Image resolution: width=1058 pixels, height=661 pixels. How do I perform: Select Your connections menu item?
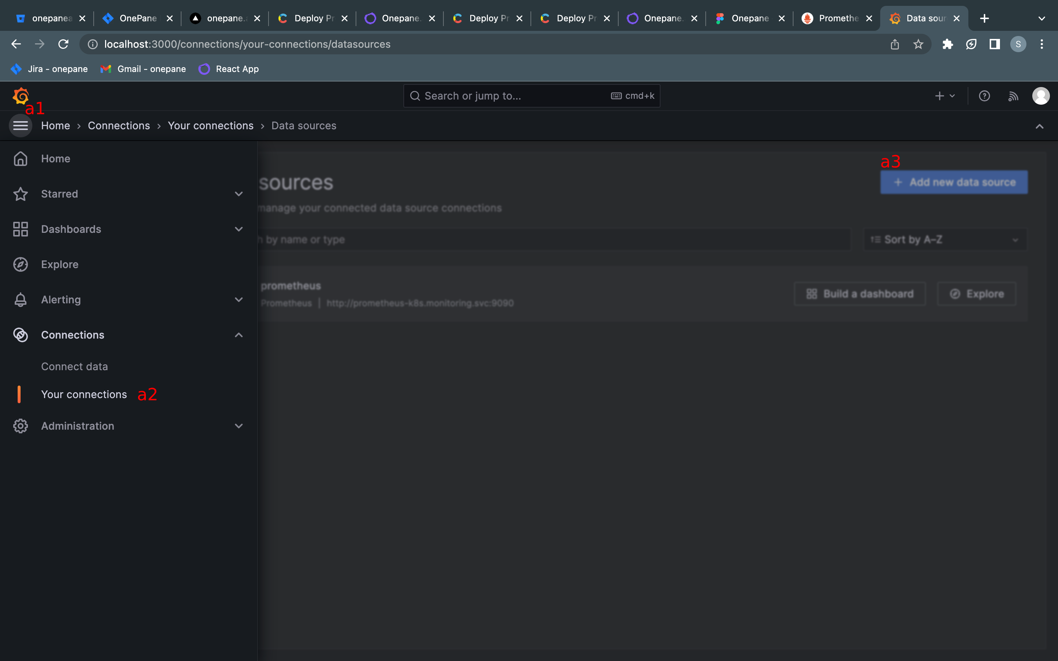84,394
